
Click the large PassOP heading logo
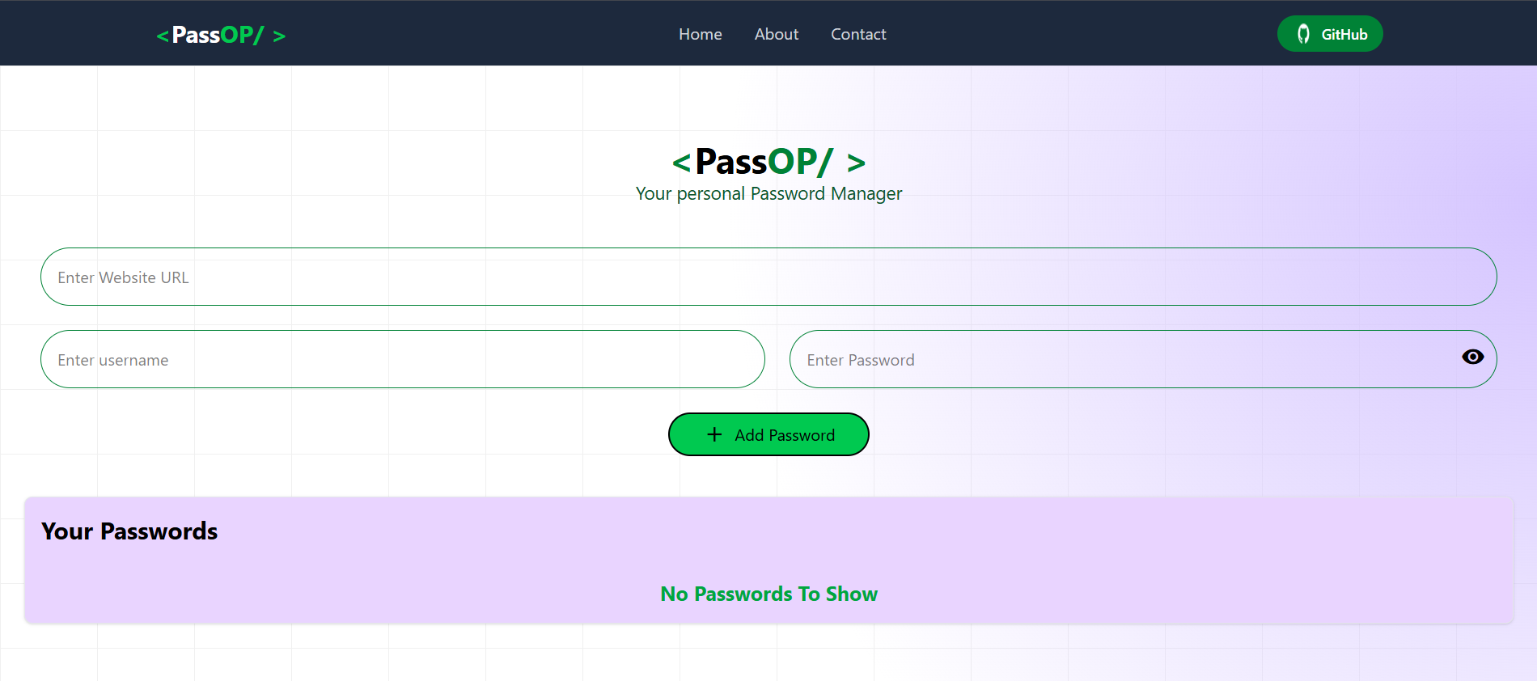768,162
